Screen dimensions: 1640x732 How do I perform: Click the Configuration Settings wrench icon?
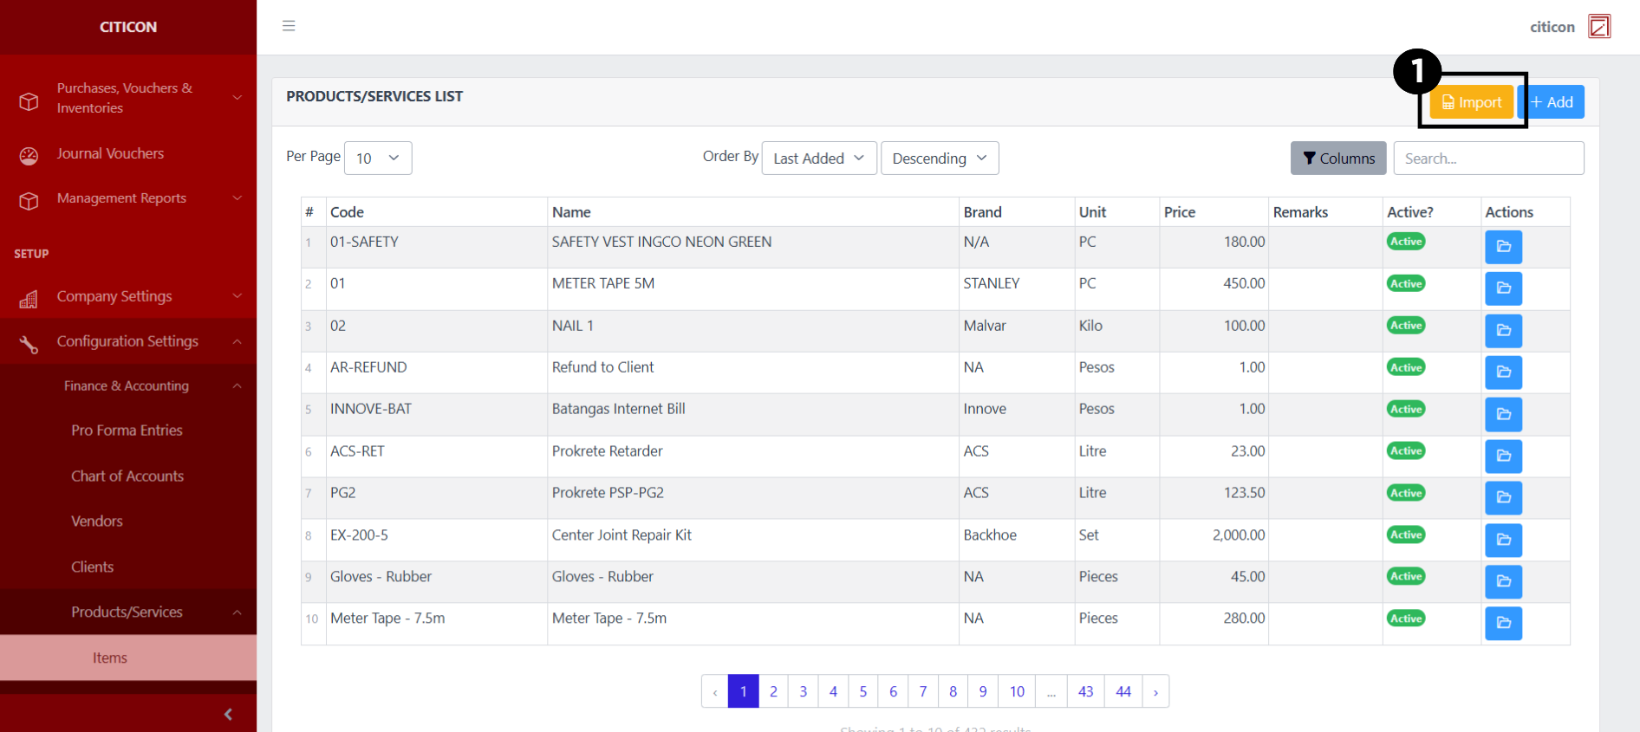[x=29, y=344]
